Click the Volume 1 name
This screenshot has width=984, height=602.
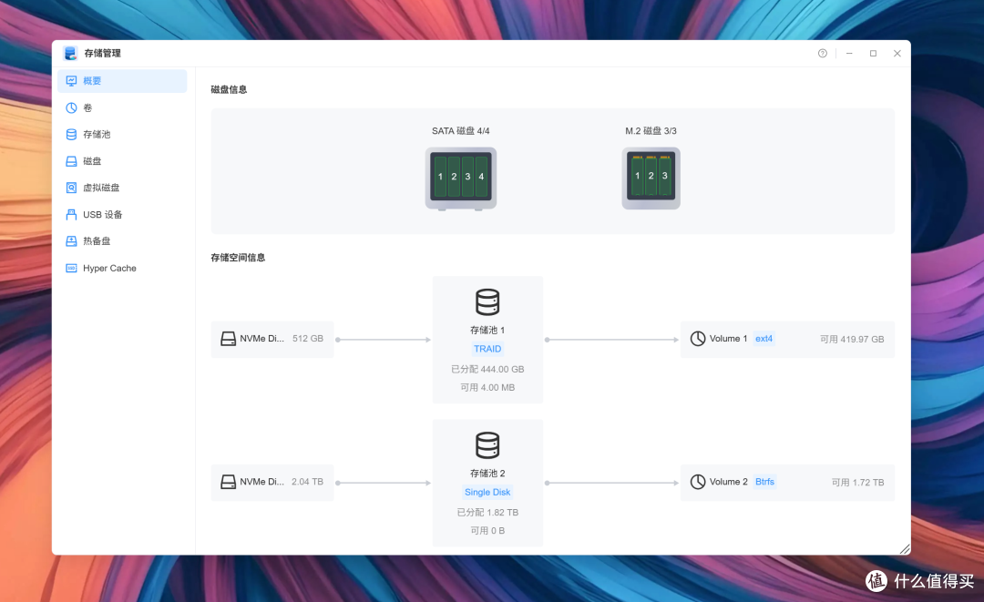click(728, 339)
